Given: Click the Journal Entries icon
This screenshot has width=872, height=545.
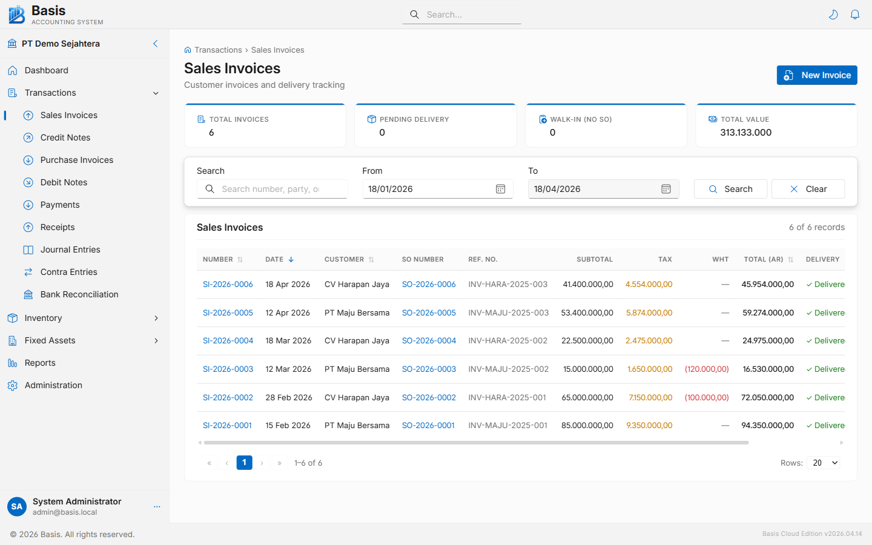Looking at the screenshot, I should tap(28, 249).
